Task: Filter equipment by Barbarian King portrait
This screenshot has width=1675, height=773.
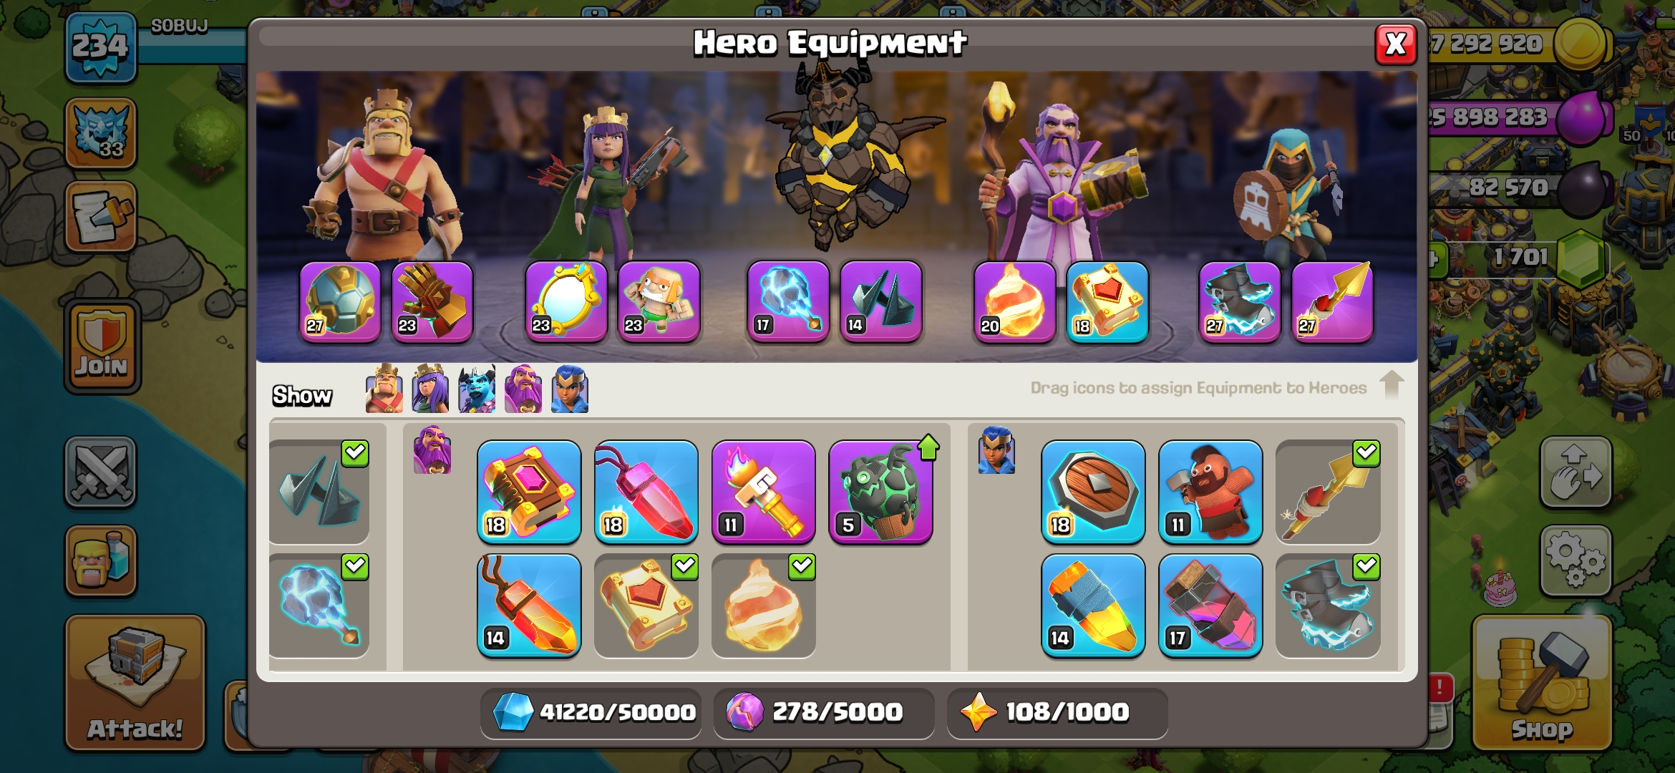Action: point(384,389)
